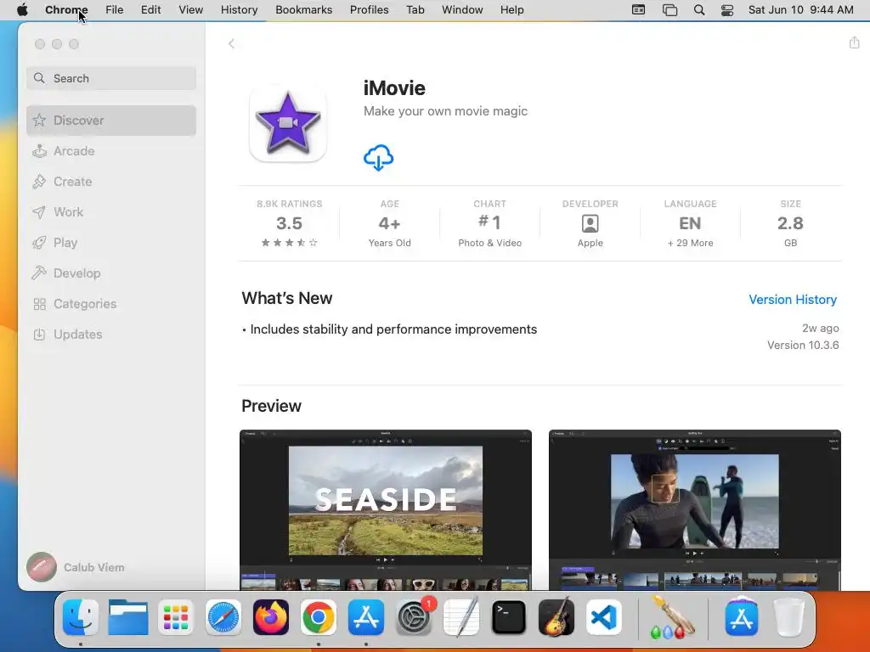Click the EN language info
The image size is (870, 652).
point(690,223)
